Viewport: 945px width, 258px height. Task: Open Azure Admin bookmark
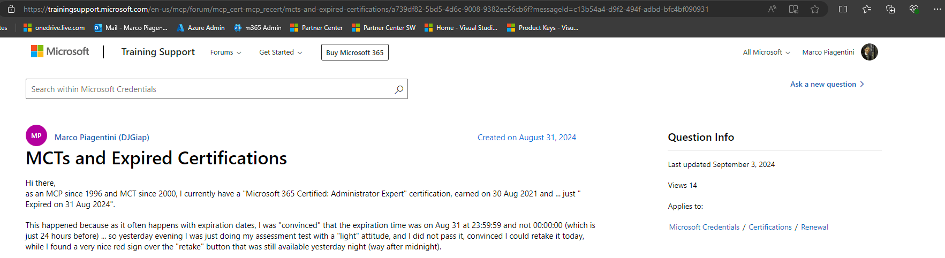coord(201,28)
